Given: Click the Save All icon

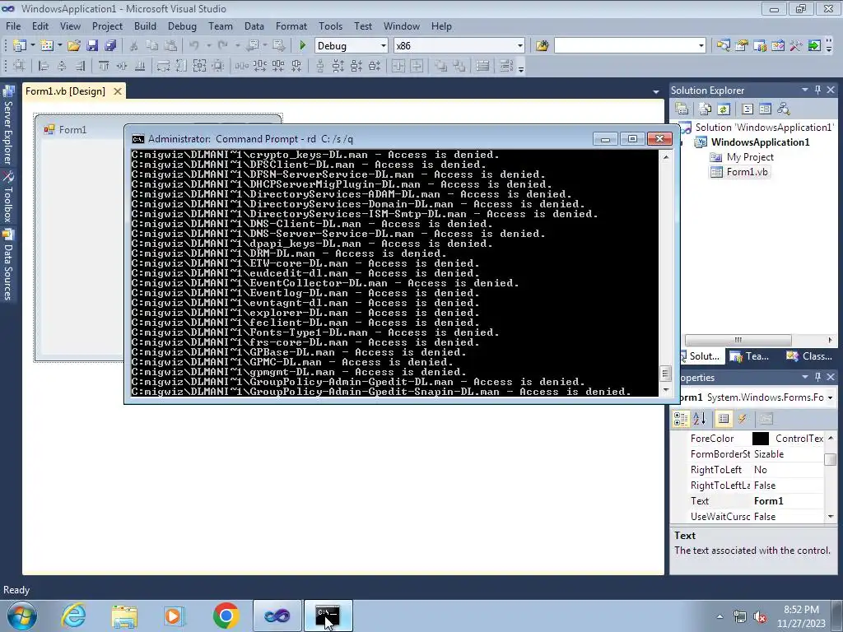Looking at the screenshot, I should point(110,46).
